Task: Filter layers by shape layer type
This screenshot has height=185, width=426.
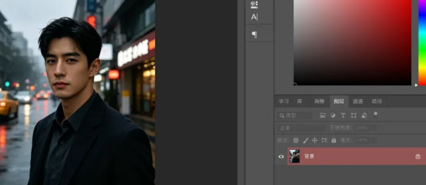Action: click(x=354, y=115)
